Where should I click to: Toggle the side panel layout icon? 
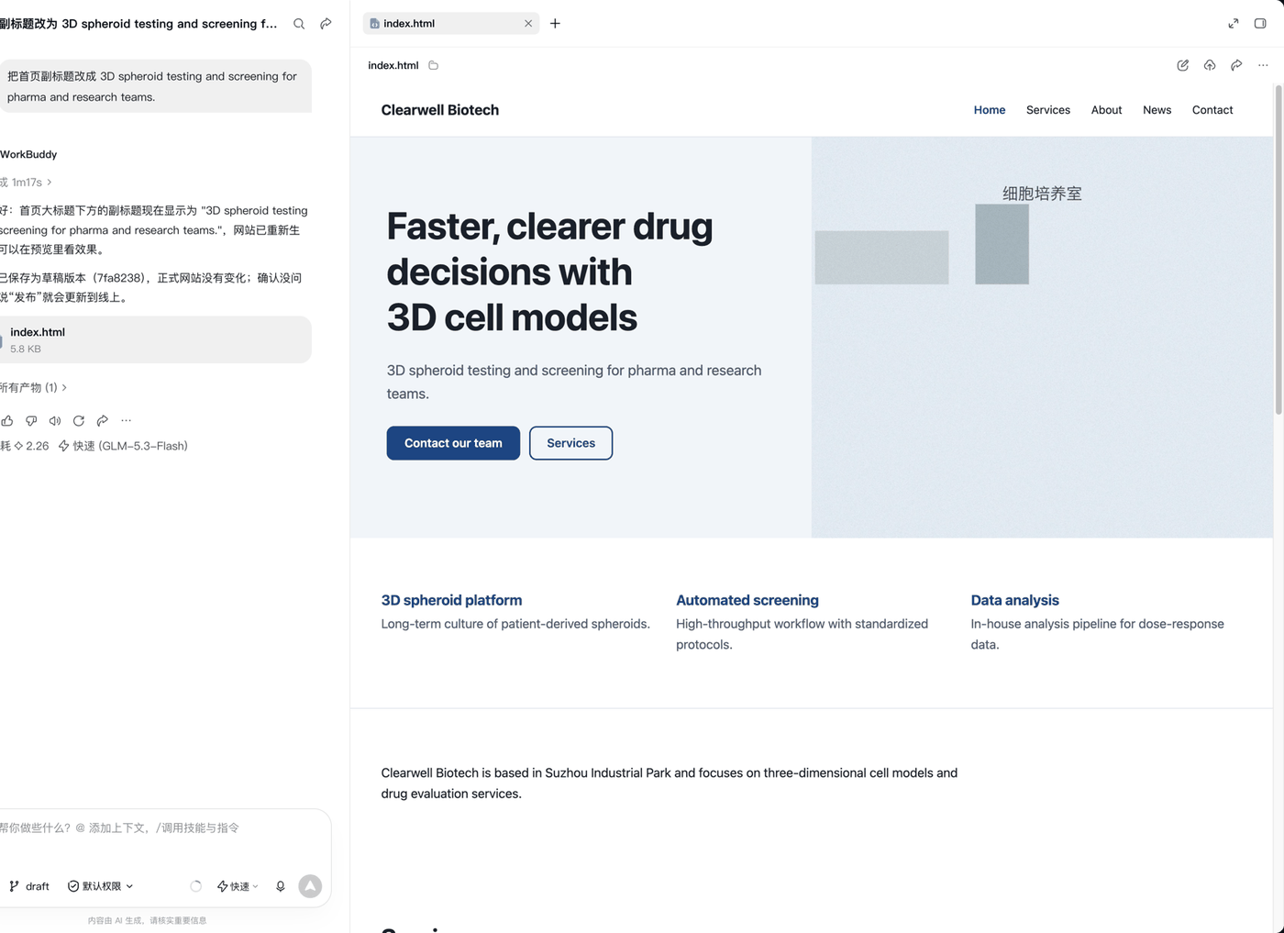(1260, 24)
